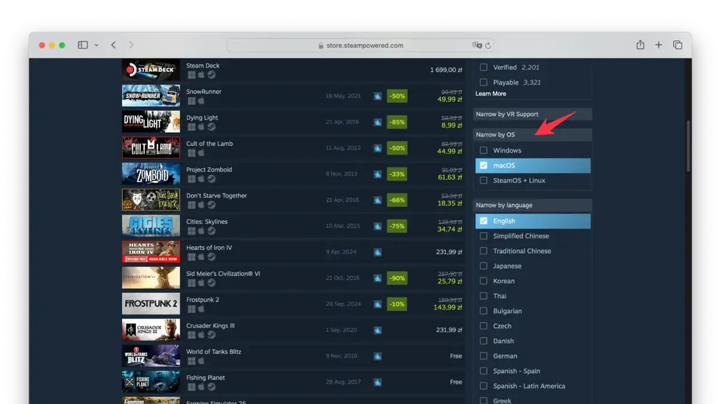
Task: Open the Frostpunk 2 listing
Action: coord(293,304)
